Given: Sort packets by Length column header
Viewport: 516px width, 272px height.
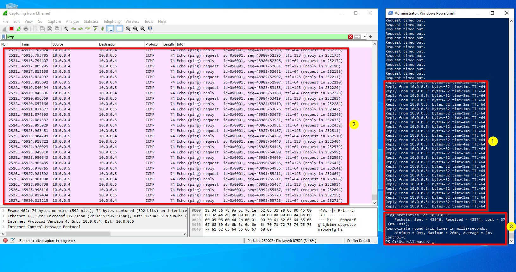Looking at the screenshot, I should click(169, 44).
